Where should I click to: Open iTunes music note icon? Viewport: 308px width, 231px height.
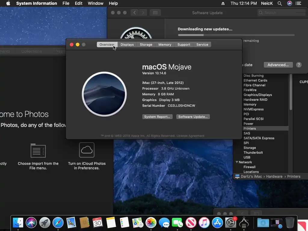(204, 223)
